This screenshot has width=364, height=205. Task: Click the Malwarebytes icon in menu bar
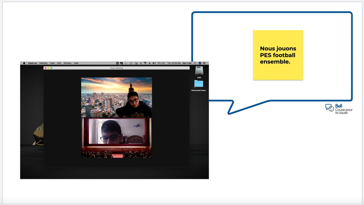[121, 63]
